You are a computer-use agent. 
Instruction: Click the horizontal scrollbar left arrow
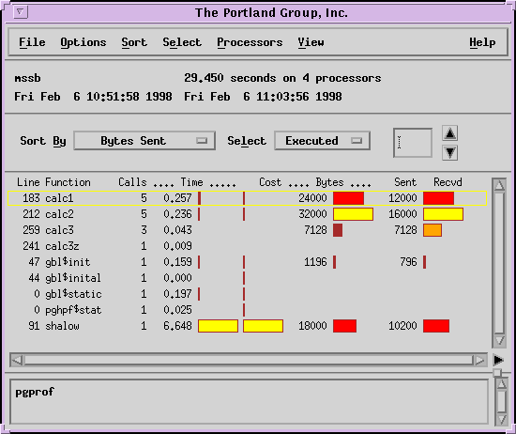(x=17, y=360)
